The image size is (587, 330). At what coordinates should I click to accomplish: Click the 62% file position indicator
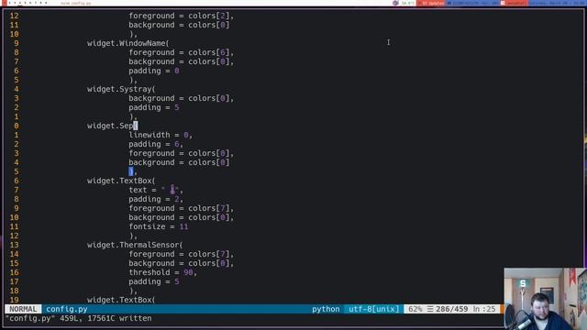coord(415,309)
